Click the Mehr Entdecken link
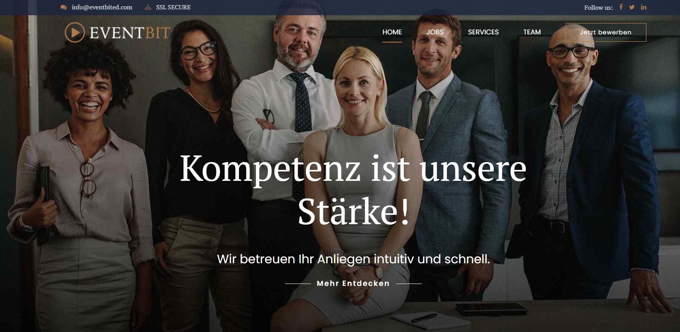The height and width of the screenshot is (332, 680). 353,284
